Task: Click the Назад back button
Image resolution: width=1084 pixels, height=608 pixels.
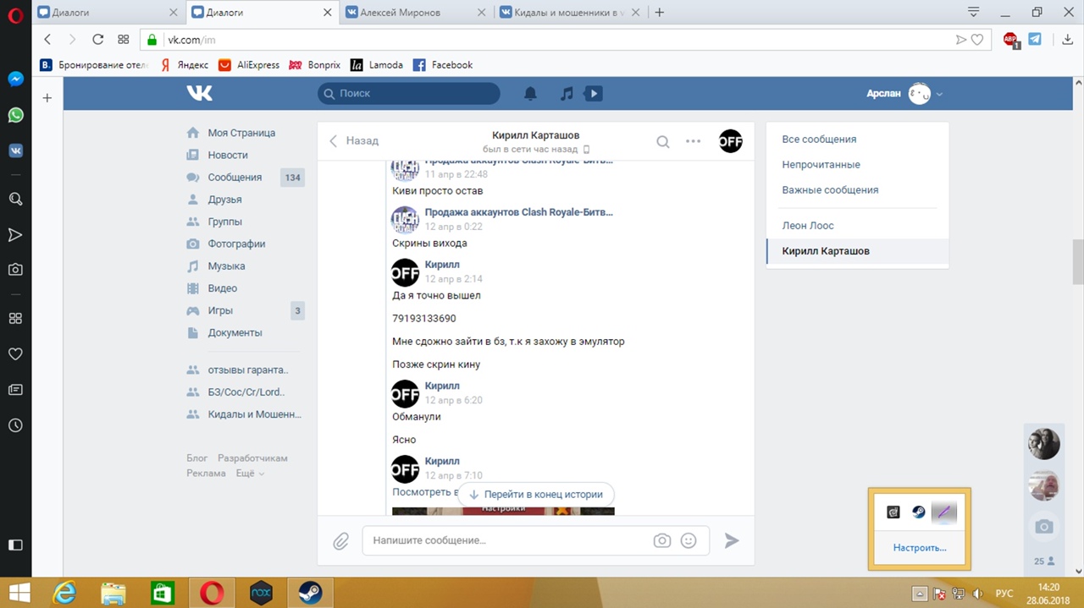Action: coord(354,141)
